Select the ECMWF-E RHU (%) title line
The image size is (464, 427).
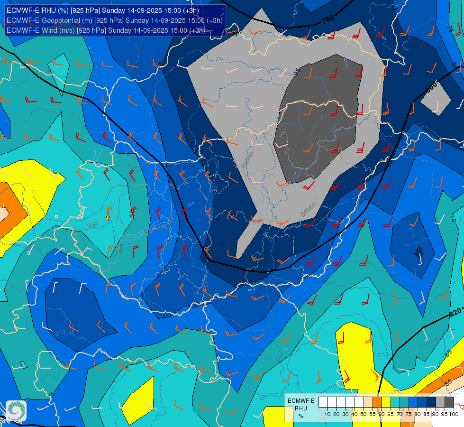103,10
